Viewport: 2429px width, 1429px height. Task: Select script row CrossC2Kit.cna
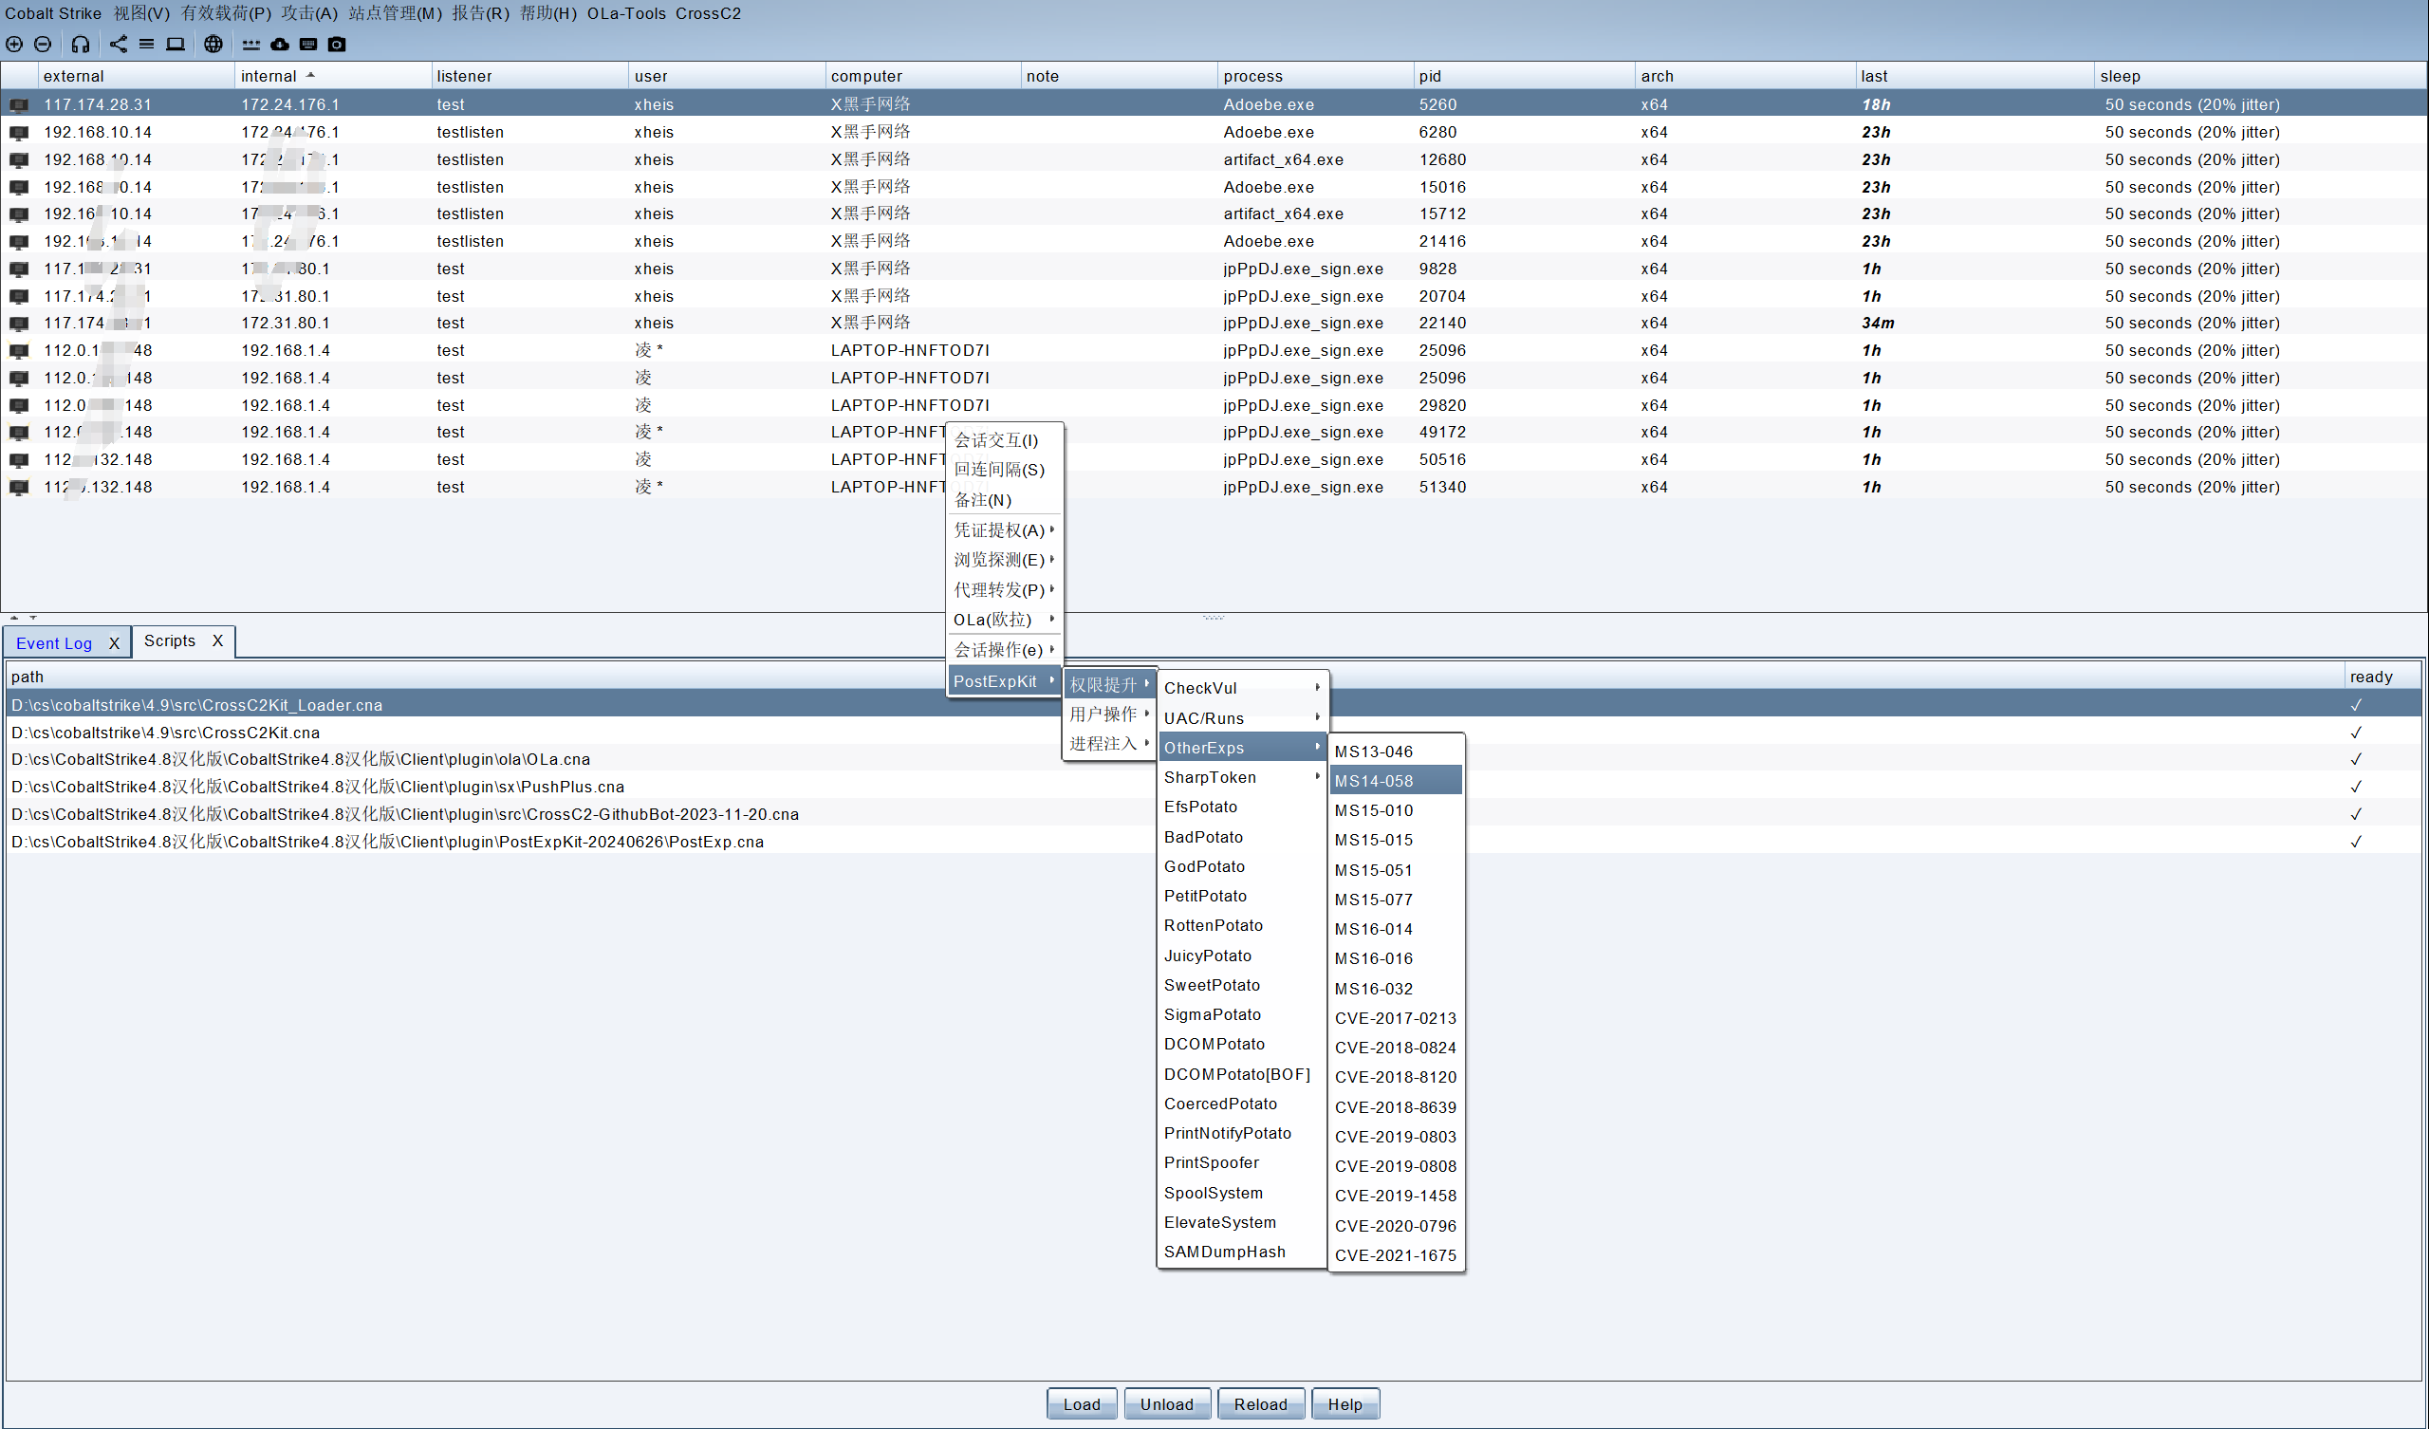pyautogui.click(x=1213, y=733)
